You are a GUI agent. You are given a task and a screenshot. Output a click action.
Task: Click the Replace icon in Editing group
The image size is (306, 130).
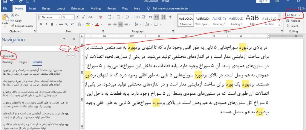pyautogui.click(x=288, y=21)
